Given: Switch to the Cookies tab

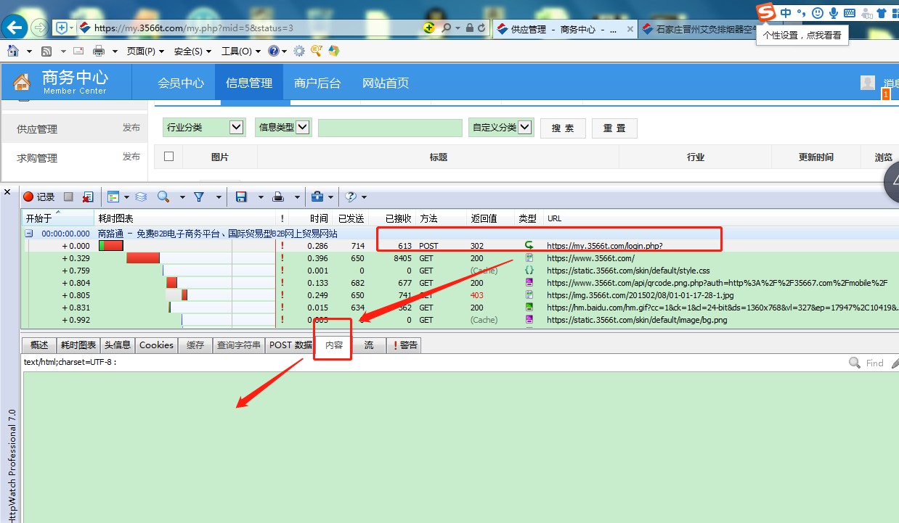Looking at the screenshot, I should pos(156,345).
